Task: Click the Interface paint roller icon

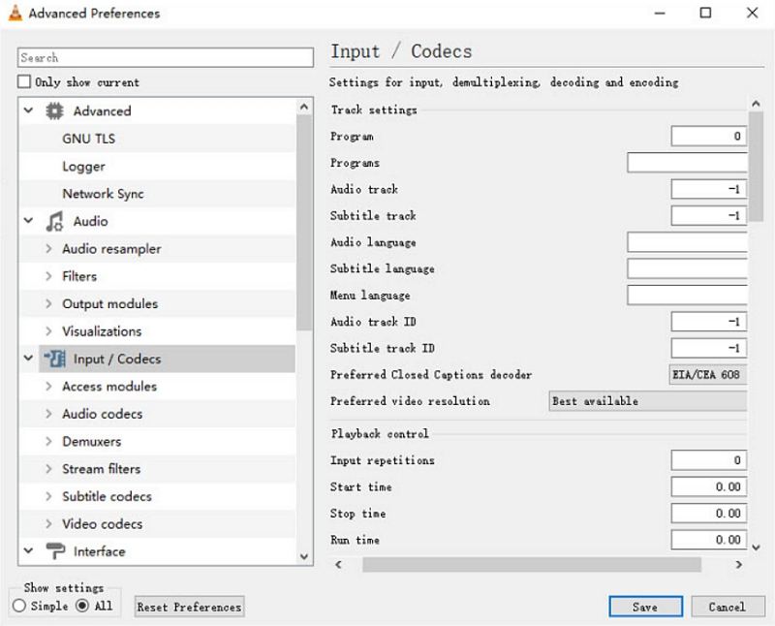Action: pyautogui.click(x=55, y=550)
